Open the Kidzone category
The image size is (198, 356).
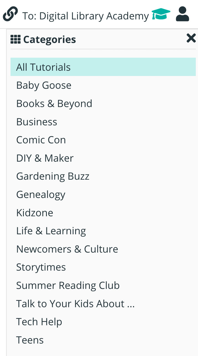(35, 213)
